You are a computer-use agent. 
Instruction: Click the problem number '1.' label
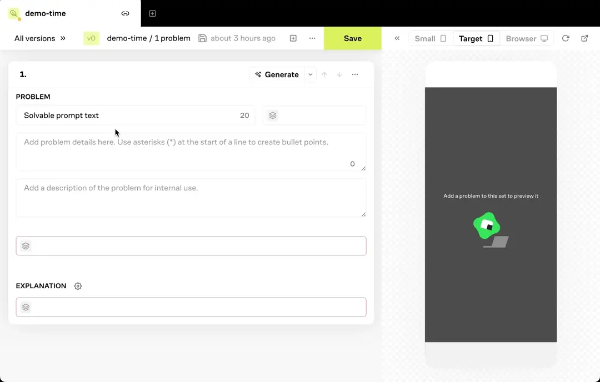[23, 74]
